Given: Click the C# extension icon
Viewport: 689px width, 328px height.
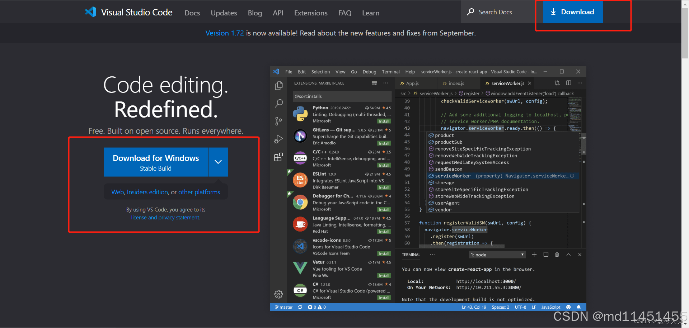Looking at the screenshot, I should coord(300,290).
